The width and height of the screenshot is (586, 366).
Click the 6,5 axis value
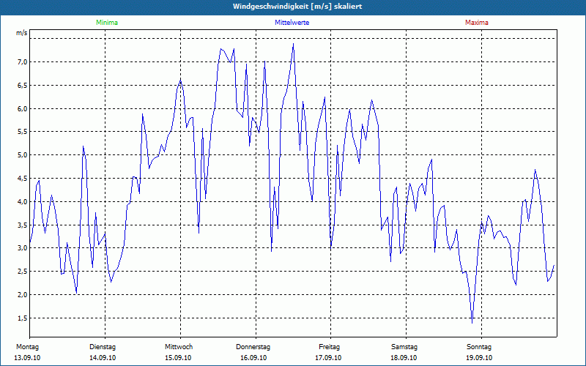pyautogui.click(x=23, y=86)
